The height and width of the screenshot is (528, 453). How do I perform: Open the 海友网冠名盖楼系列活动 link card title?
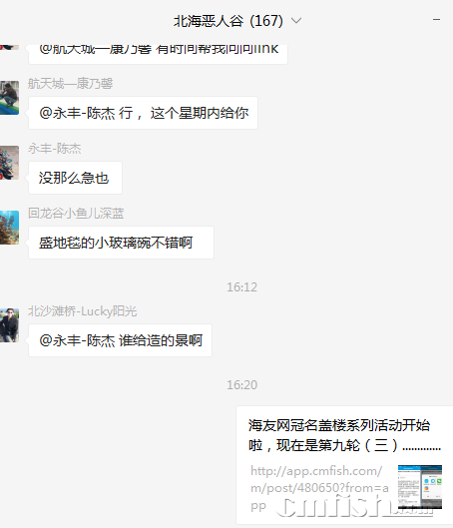pyautogui.click(x=344, y=435)
